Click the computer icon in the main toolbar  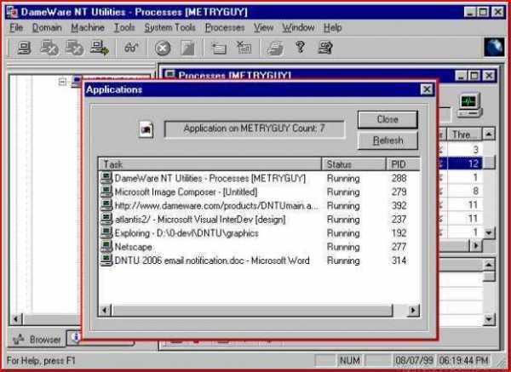(24, 48)
